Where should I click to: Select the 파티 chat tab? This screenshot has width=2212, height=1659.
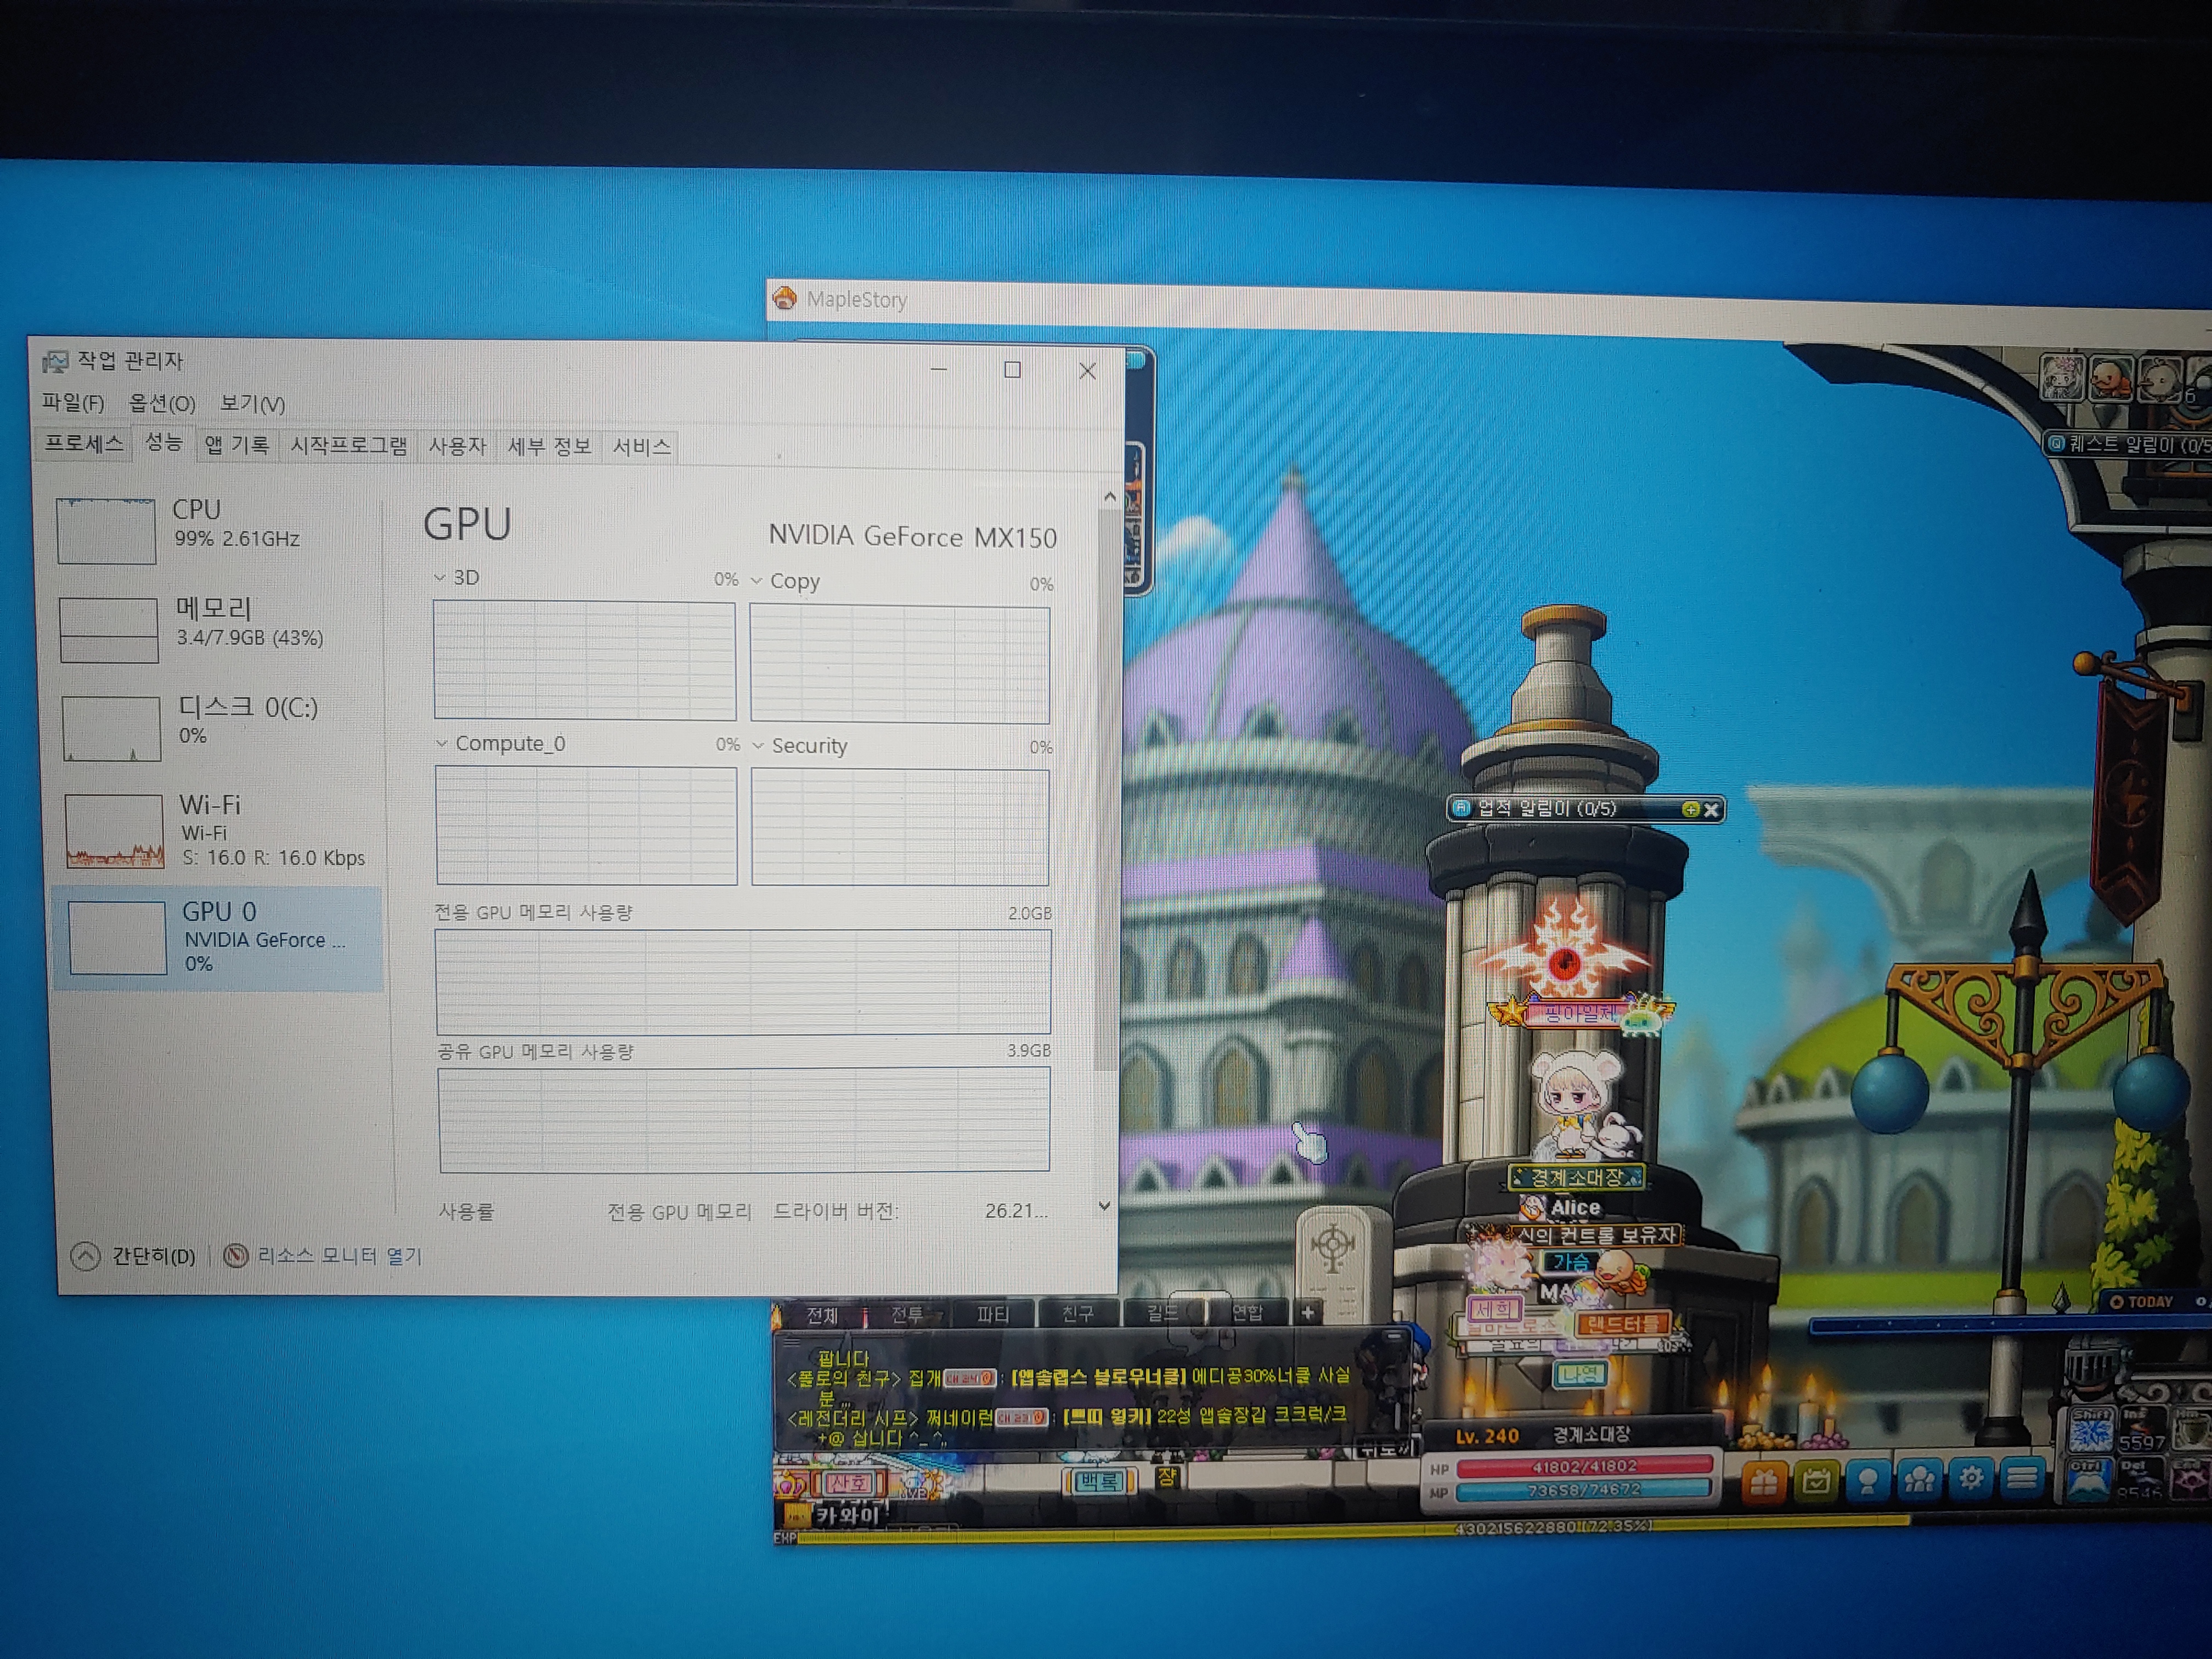(992, 1314)
